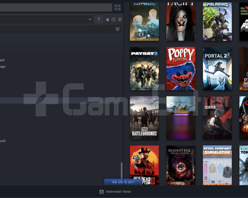Select Red Dead Redemption II cover

pyautogui.click(x=144, y=165)
